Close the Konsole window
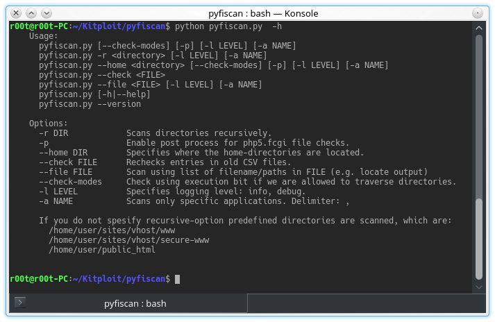 [16, 13]
